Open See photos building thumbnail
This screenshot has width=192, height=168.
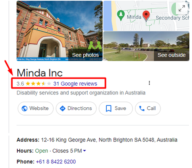point(60,31)
